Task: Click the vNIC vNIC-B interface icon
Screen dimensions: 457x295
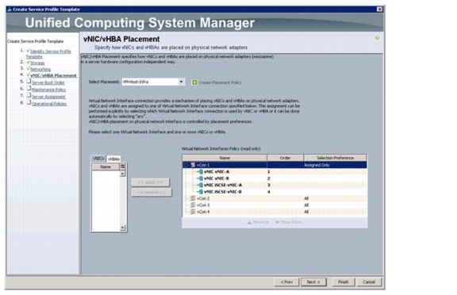Action: (x=200, y=178)
